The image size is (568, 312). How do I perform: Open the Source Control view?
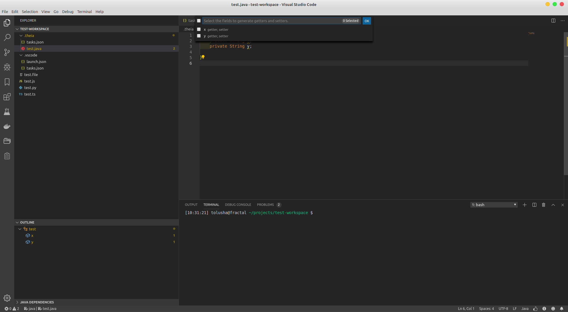[x=7, y=52]
